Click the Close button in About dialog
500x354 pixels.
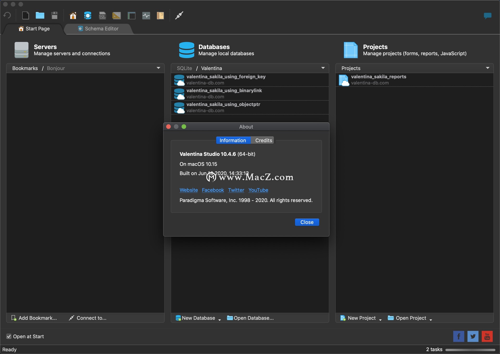pyautogui.click(x=307, y=222)
